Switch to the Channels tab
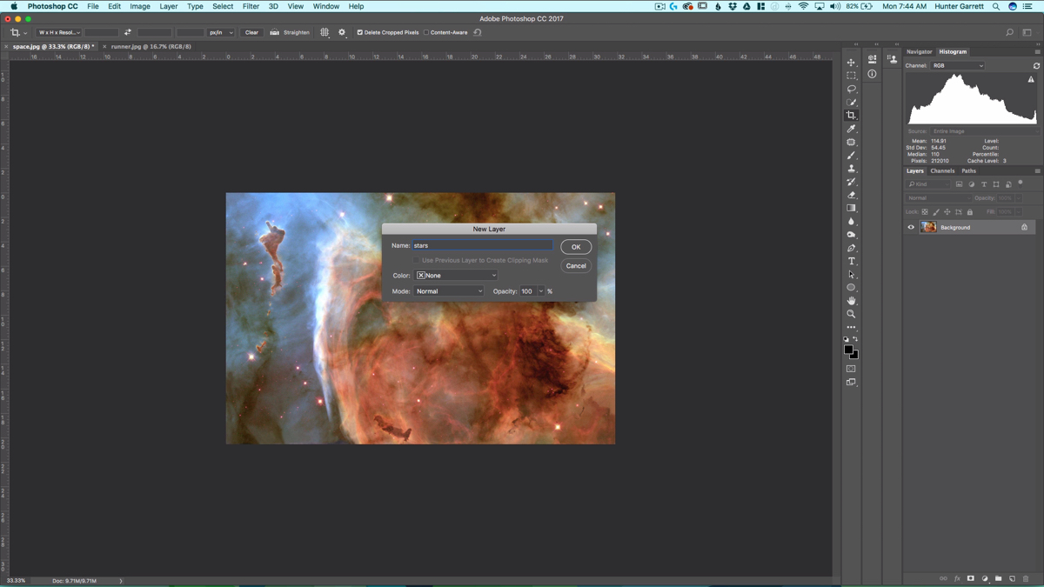 942,171
